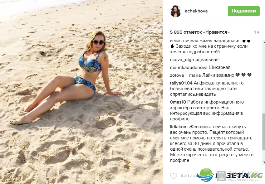Open eseva_olga commenter profile
This screenshot has height=184, width=265.
click(x=182, y=60)
